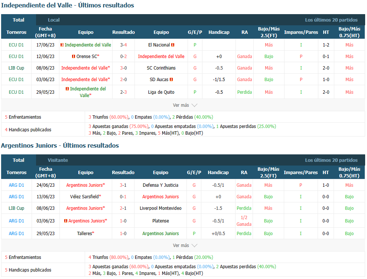The height and width of the screenshot is (279, 367).
Task: Click the '4 Handicaps publicados' label
Action: (x=28, y=130)
